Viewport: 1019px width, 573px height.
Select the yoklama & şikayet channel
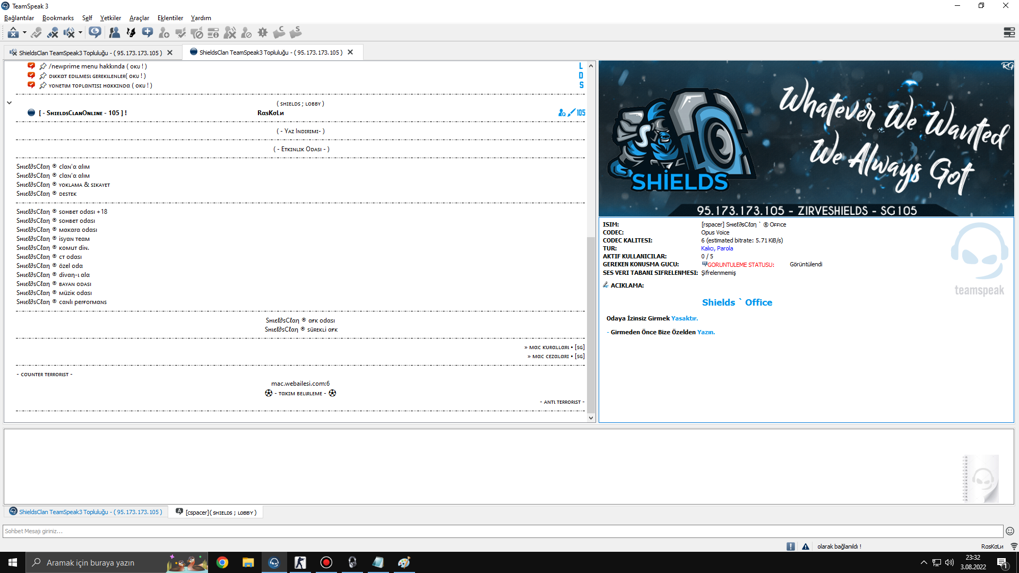[63, 185]
